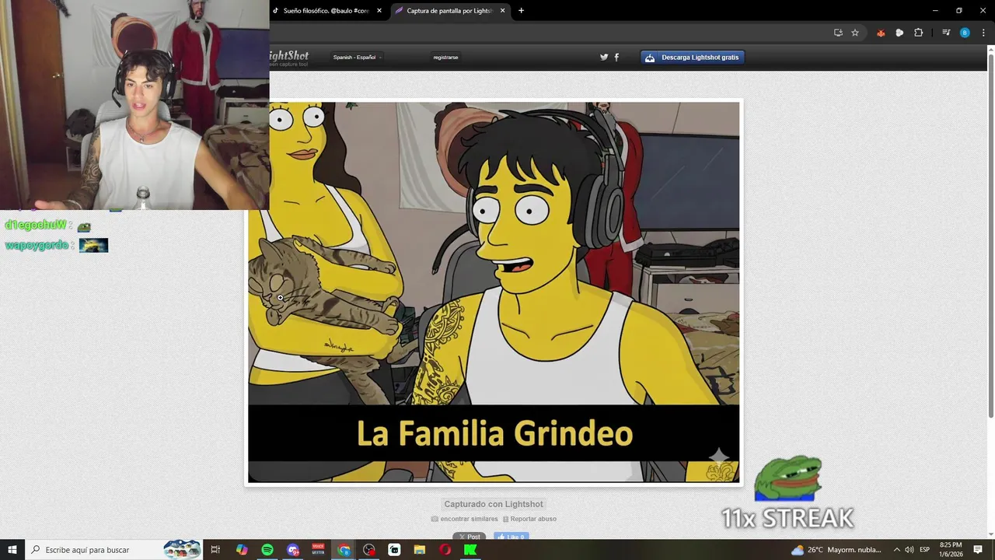Open the white square app taskbar icon

click(394, 550)
